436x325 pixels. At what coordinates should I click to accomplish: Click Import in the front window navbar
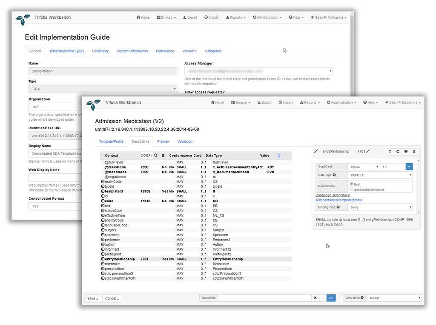pyautogui.click(x=286, y=102)
